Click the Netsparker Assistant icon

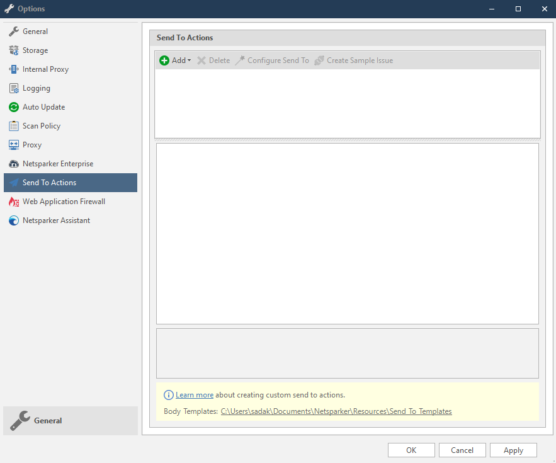[13, 220]
